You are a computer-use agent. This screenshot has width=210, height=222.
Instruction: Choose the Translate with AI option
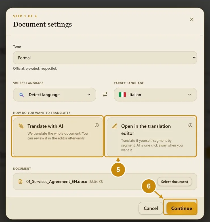(58, 137)
